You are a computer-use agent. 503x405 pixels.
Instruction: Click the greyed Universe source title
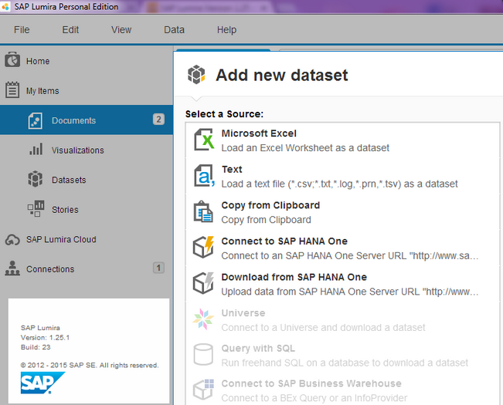(243, 312)
